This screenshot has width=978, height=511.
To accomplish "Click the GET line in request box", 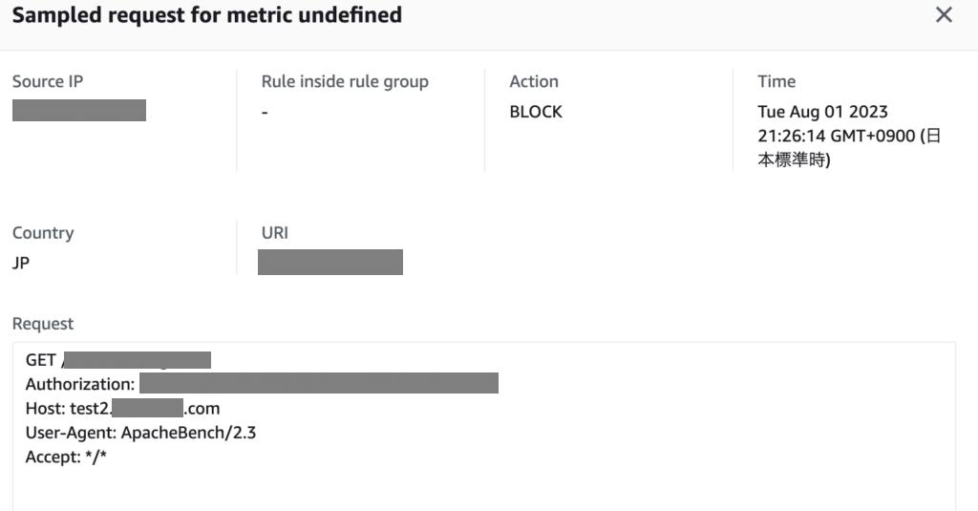I will pyautogui.click(x=117, y=360).
